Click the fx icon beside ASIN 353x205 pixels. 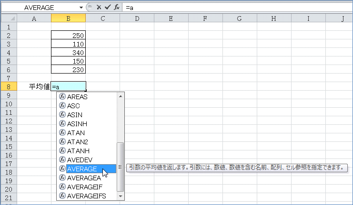coord(62,114)
